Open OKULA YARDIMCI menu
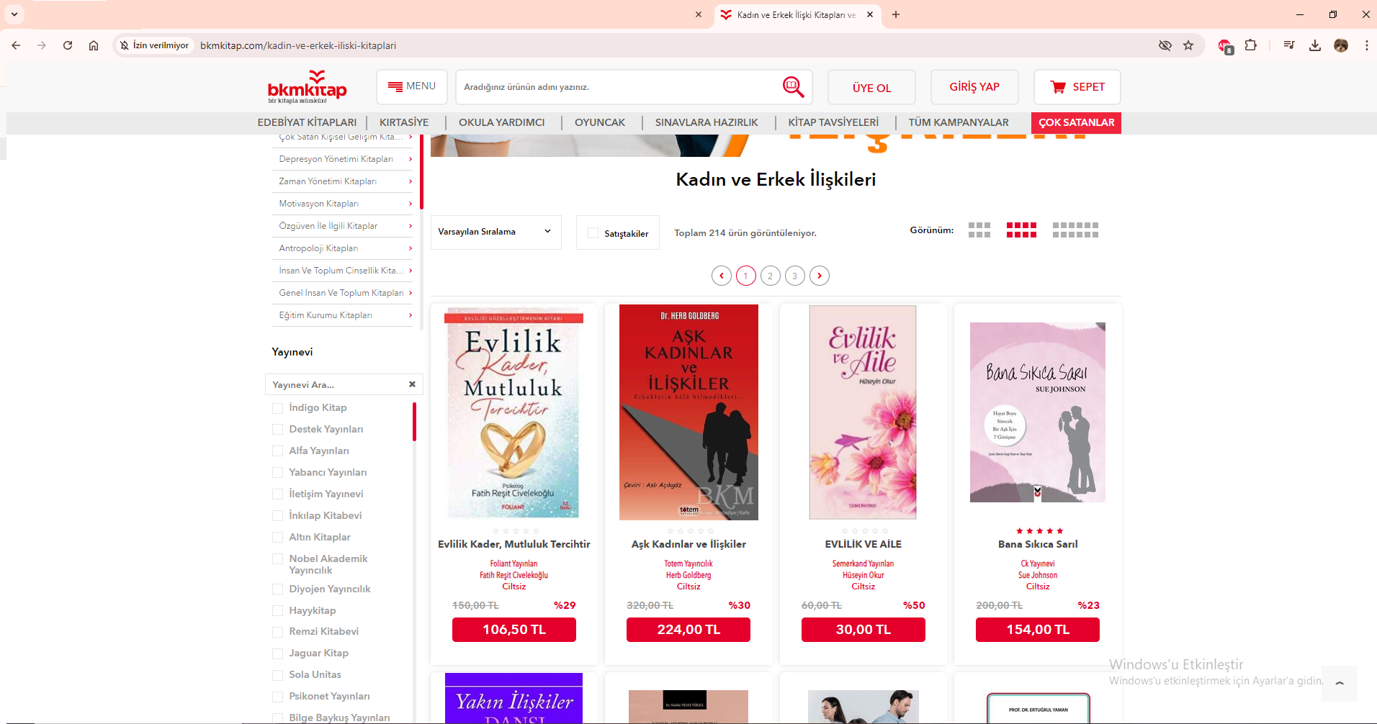The height and width of the screenshot is (724, 1377). click(502, 122)
